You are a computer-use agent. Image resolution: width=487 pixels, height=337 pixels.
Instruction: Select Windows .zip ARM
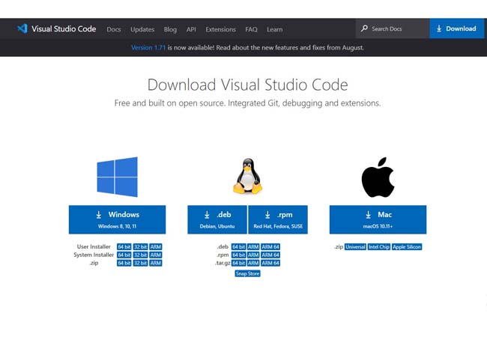[x=156, y=263]
